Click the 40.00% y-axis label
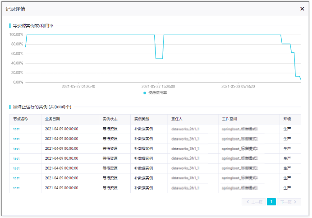The height and width of the screenshot is (218, 312). click(x=17, y=63)
